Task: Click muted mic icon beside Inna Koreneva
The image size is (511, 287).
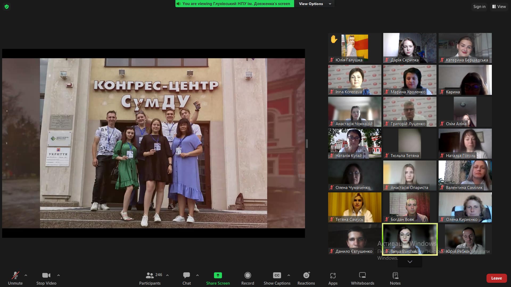Action: coord(332,92)
